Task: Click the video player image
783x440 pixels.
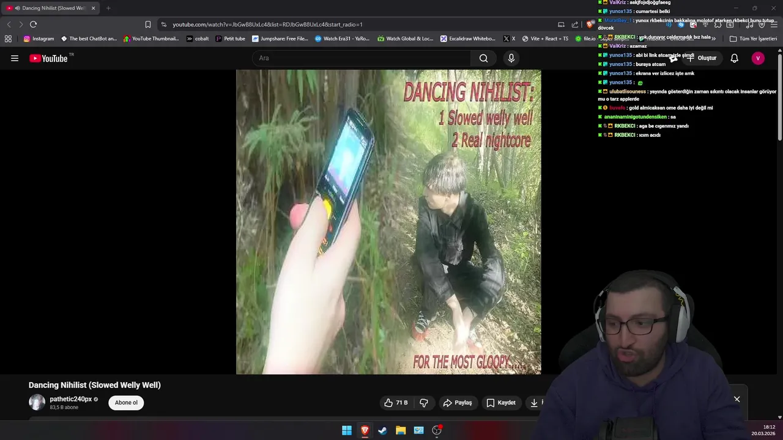Action: tap(388, 222)
